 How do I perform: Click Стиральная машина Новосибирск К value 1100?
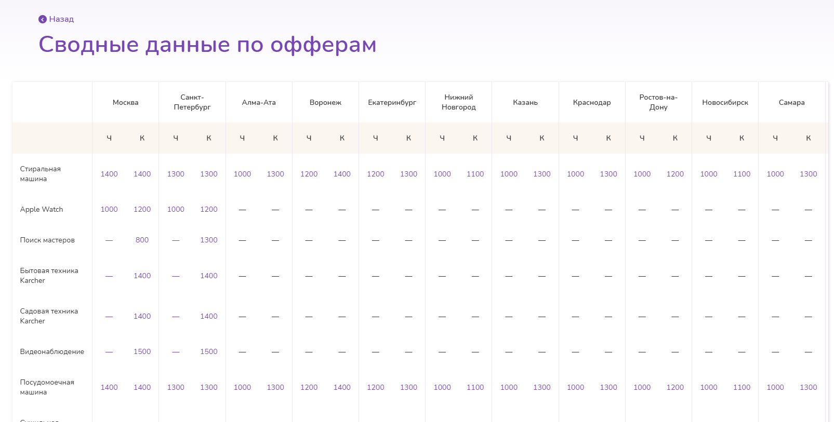[x=742, y=174]
